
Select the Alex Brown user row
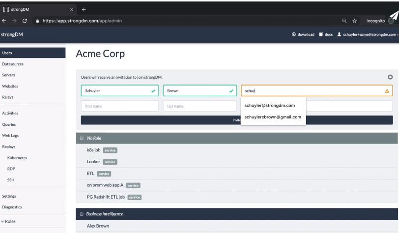click(x=237, y=226)
